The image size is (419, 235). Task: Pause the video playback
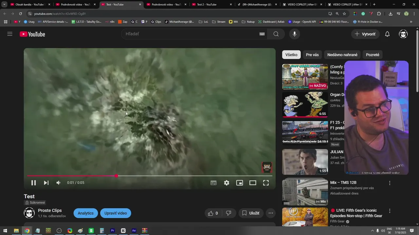[33, 183]
